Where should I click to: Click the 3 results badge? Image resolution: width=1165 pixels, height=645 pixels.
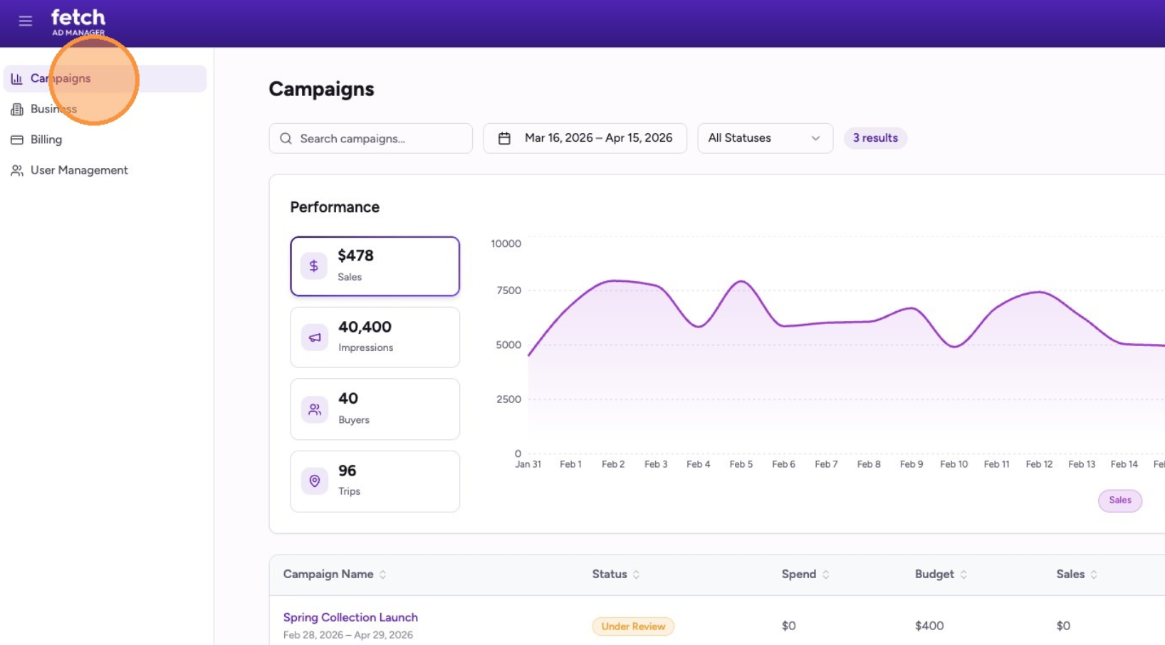click(x=875, y=138)
